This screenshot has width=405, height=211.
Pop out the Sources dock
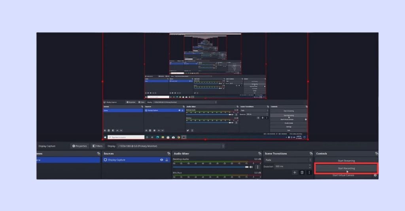pyautogui.click(x=168, y=154)
